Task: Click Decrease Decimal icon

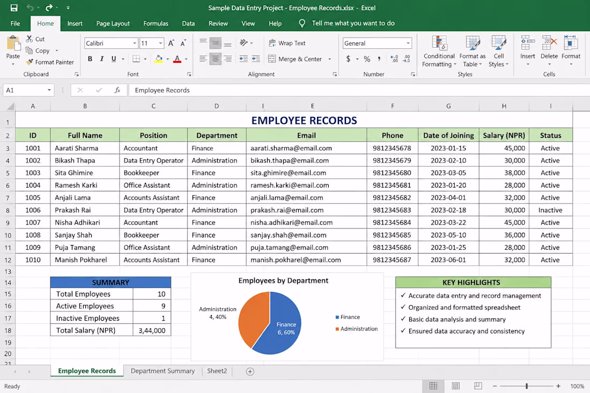Action: [407, 58]
